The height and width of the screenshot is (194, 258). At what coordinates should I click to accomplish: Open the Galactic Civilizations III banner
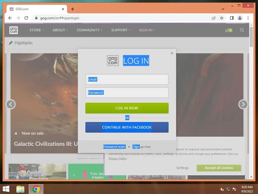coord(44,103)
